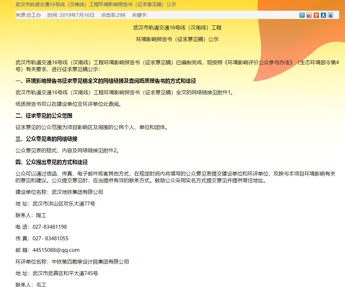This screenshot has height=287, width=345.
Task: Click address 武汉市武昌区和平大道745号
Action: [65, 273]
